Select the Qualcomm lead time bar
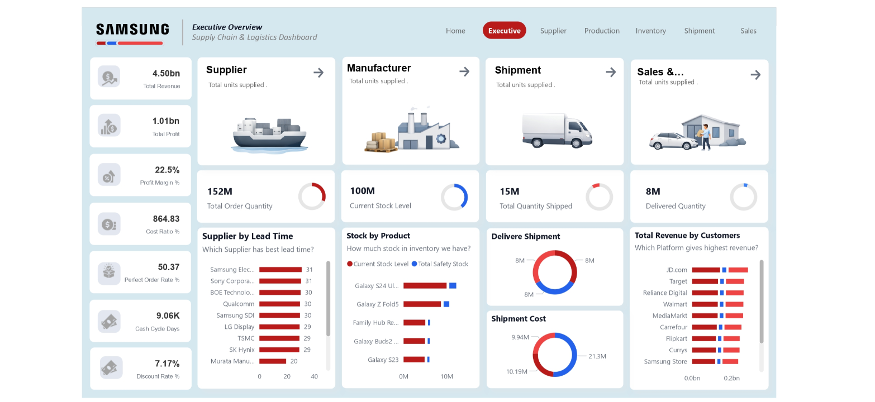The height and width of the screenshot is (402, 875). point(280,304)
